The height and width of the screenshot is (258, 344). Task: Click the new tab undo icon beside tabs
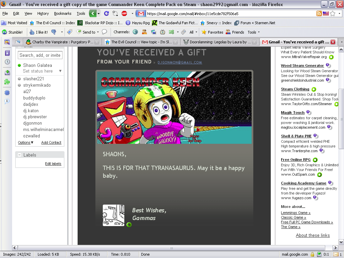tap(18, 42)
